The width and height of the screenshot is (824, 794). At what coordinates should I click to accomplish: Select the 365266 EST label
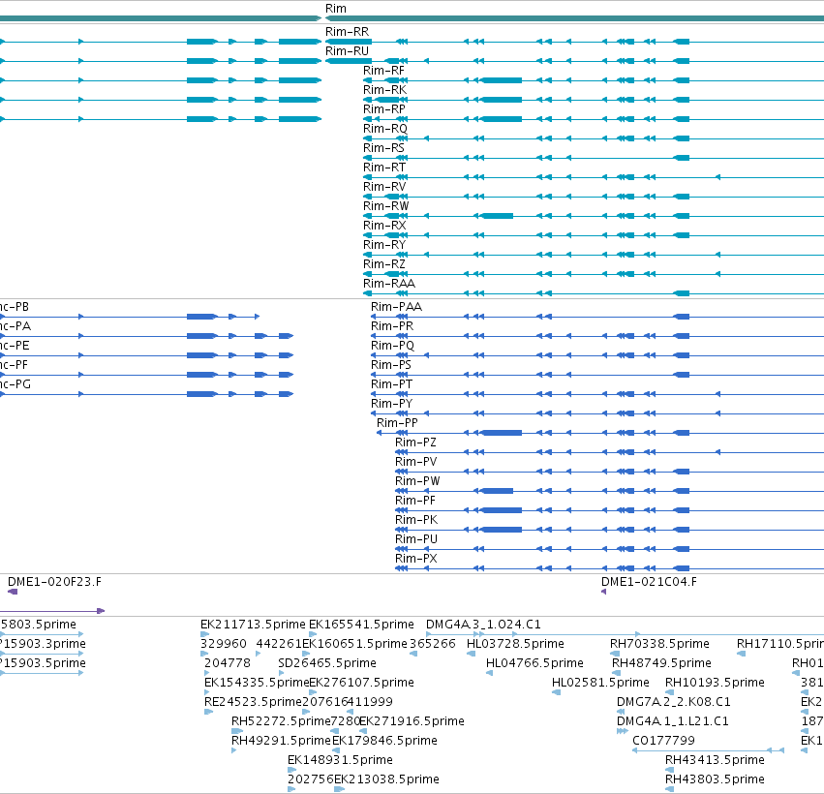click(x=433, y=644)
